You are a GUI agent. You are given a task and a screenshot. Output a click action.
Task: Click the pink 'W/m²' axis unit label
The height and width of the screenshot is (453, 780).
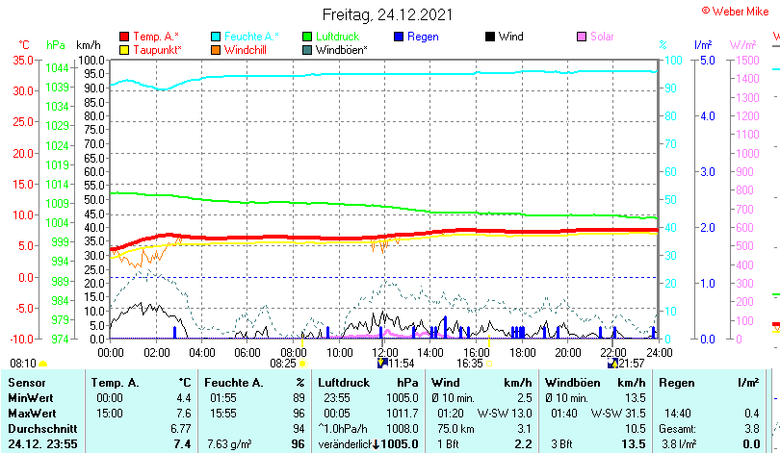[742, 45]
